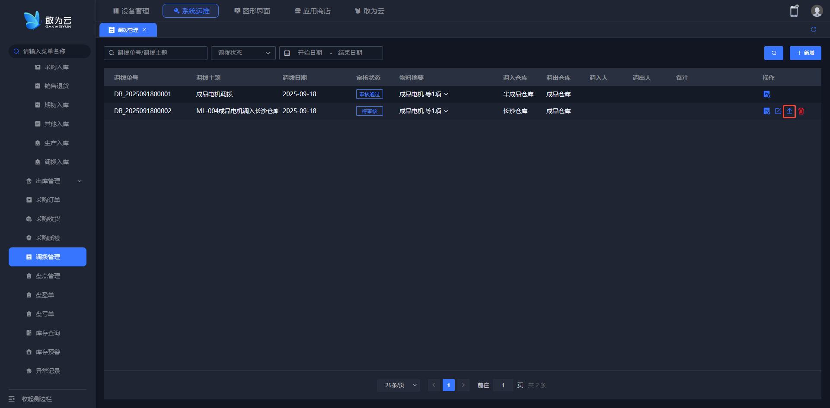Click the calendar icon in the date range picker
Screen dimensions: 830x408
coord(287,53)
